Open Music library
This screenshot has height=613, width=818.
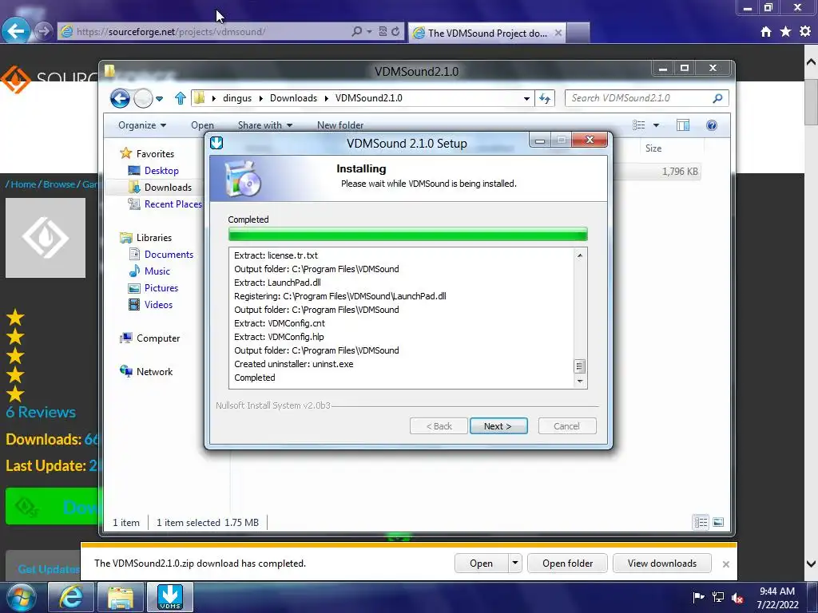[157, 271]
